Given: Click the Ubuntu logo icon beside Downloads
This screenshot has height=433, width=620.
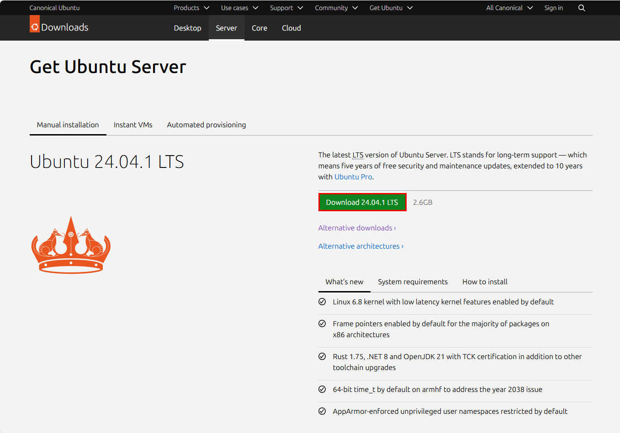Looking at the screenshot, I should point(35,24).
